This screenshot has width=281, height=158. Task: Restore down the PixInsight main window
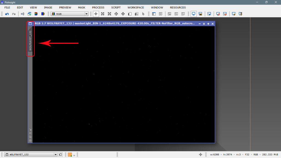coord(266,2)
